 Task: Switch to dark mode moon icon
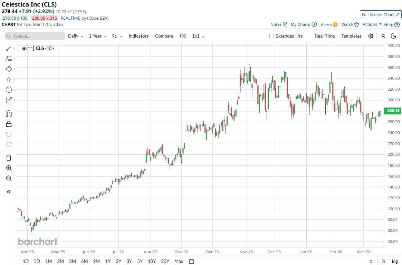coord(394,36)
